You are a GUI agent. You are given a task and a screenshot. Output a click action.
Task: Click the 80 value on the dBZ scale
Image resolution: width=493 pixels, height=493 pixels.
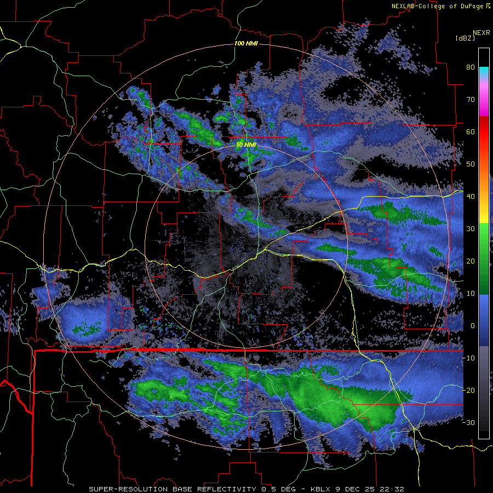[x=471, y=67]
